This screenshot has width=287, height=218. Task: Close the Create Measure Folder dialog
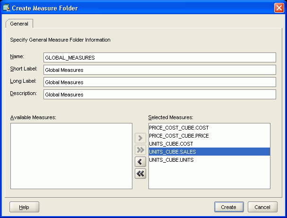pos(279,8)
